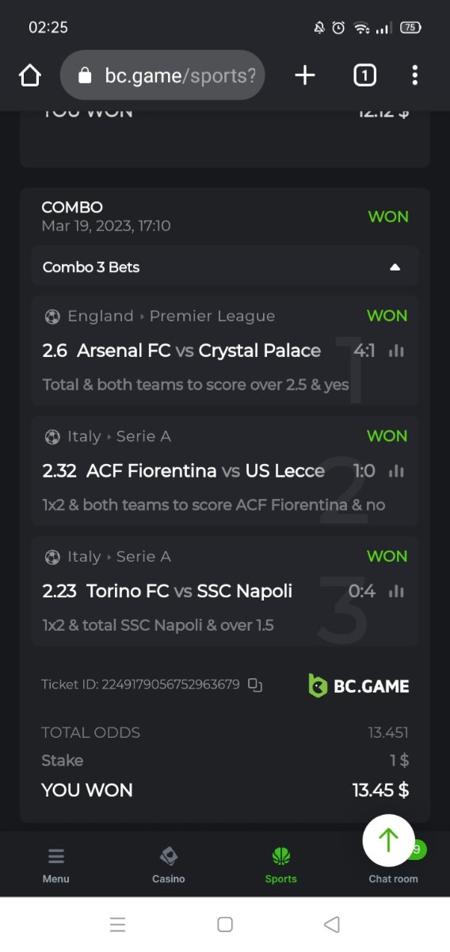The image size is (450, 952).
Task: Tap Android recent apps button
Action: click(x=118, y=924)
